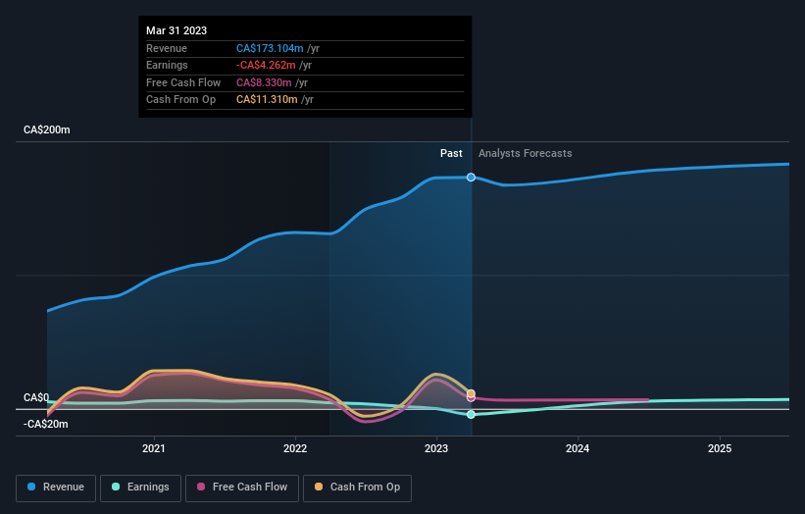Click the Mar 31 2023 tooltip date
The width and height of the screenshot is (805, 514).
point(176,30)
